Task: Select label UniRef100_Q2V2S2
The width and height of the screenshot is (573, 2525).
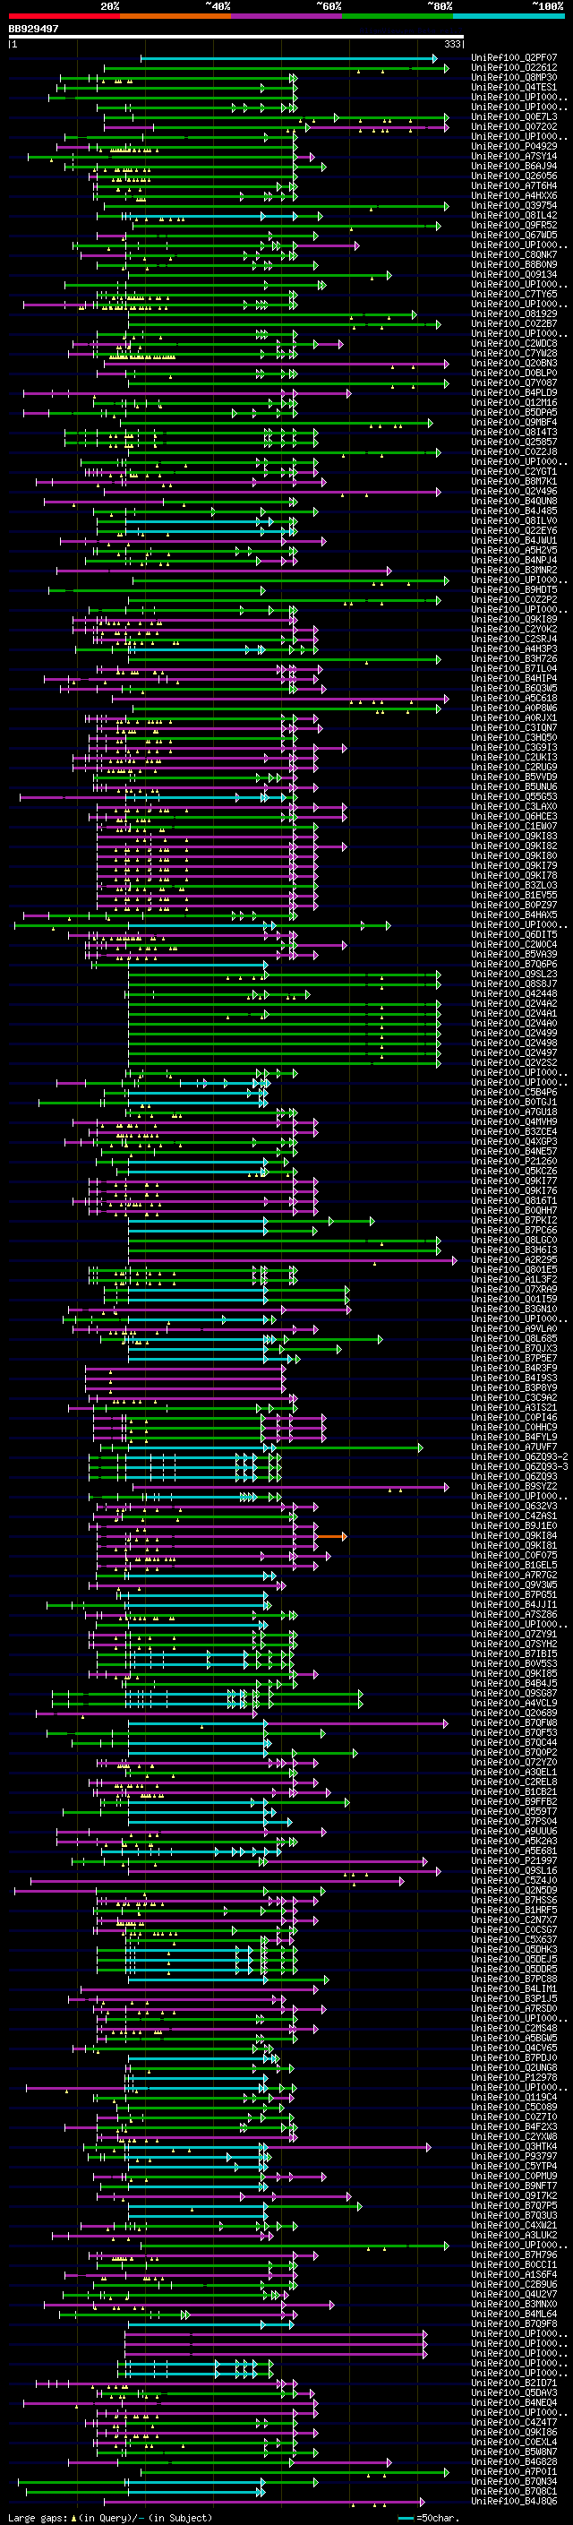Action: click(513, 1062)
